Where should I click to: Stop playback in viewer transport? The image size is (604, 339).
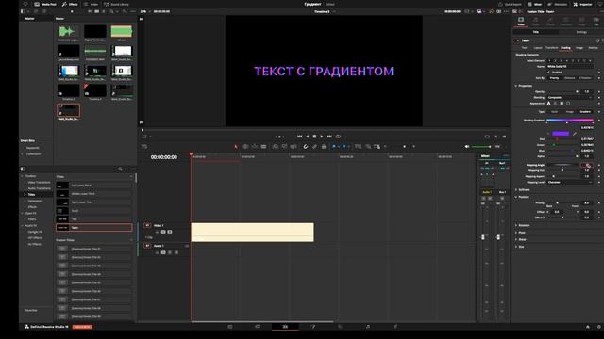point(314,137)
